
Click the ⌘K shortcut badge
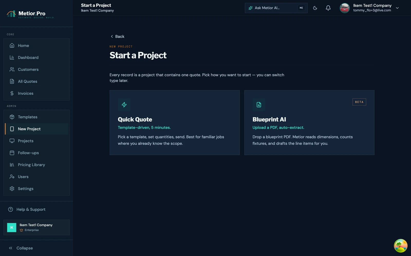click(301, 8)
